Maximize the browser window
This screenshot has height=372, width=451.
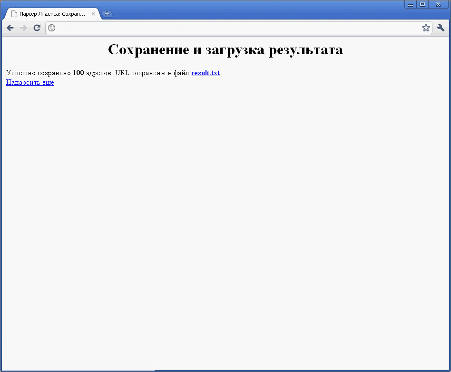[x=422, y=4]
